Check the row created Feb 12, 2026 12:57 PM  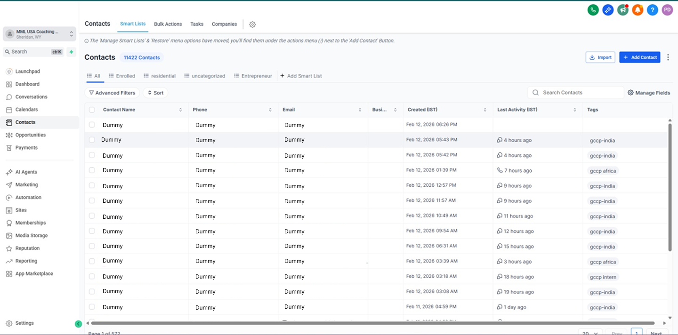tap(92, 185)
